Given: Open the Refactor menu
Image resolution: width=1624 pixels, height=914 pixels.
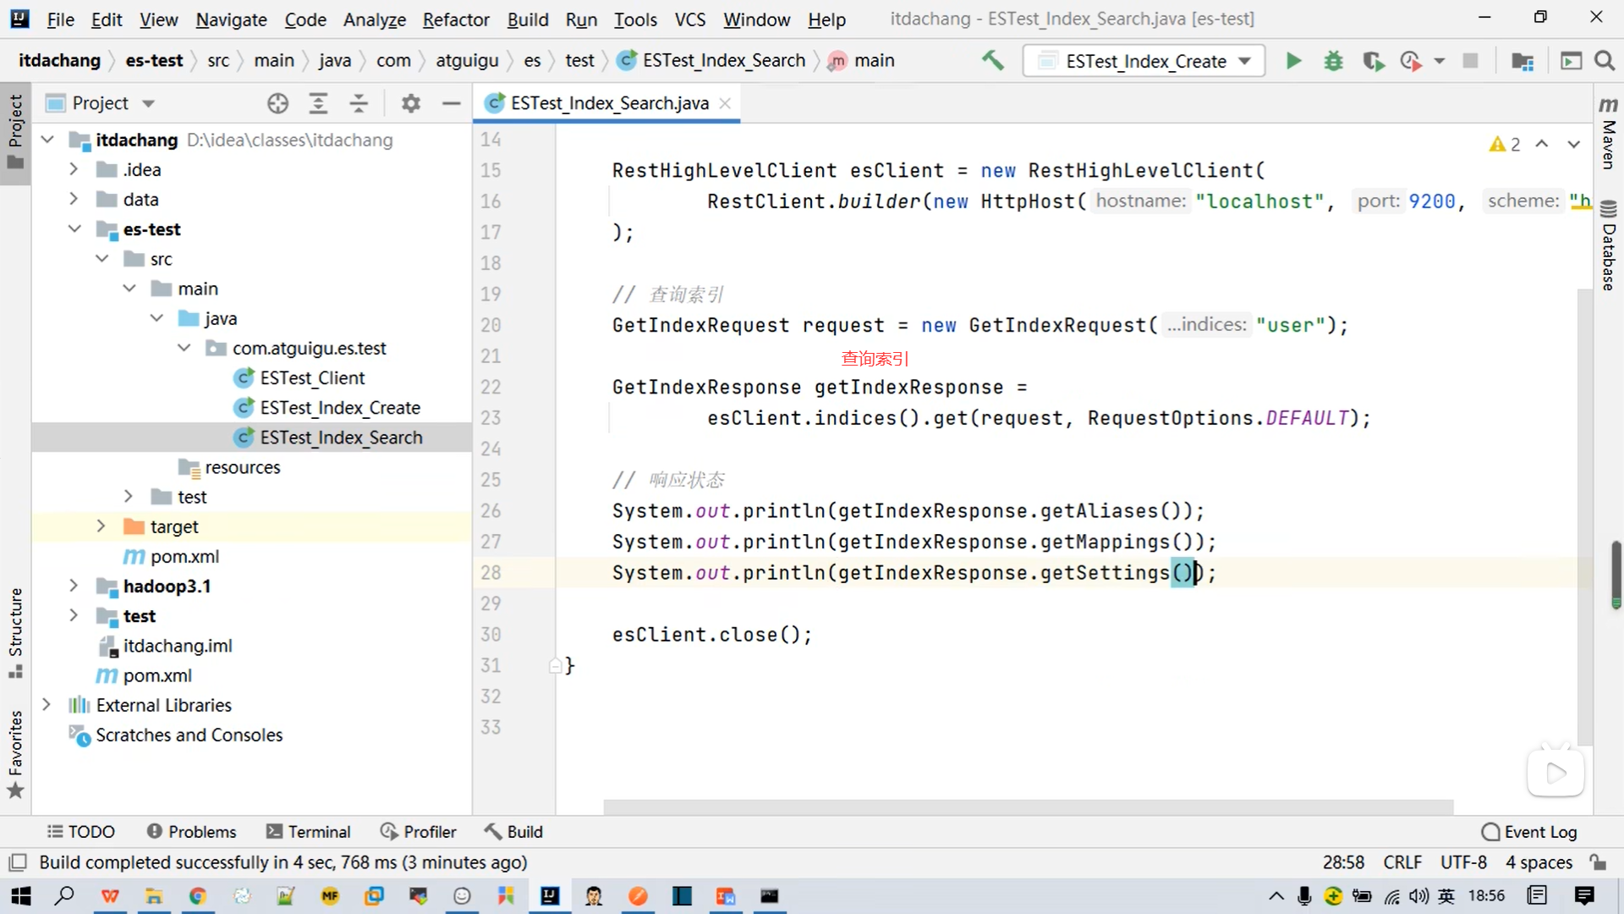Looking at the screenshot, I should pos(455,19).
